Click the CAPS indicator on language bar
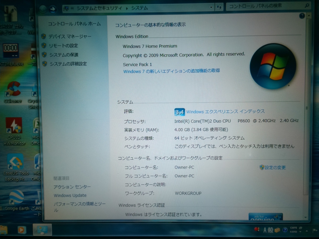Screen dimensions: 319x239 tap(293, 228)
